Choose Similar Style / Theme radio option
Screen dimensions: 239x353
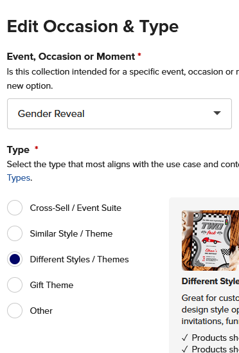click(15, 233)
